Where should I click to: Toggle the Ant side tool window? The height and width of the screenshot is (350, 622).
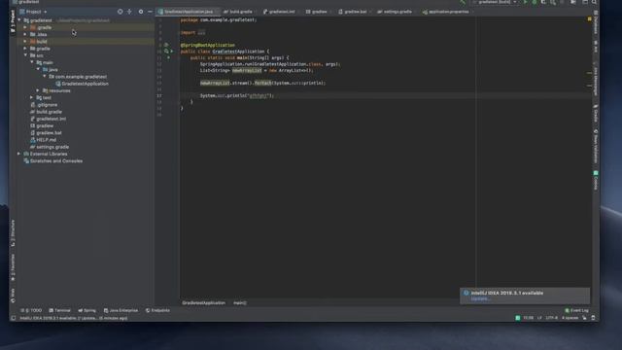(596, 47)
